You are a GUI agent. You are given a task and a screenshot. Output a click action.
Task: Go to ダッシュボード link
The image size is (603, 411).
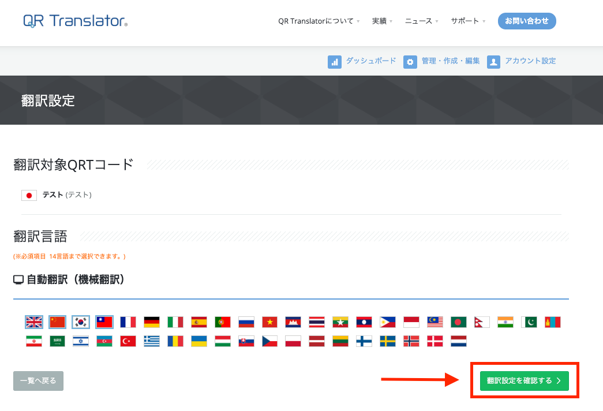tap(370, 61)
